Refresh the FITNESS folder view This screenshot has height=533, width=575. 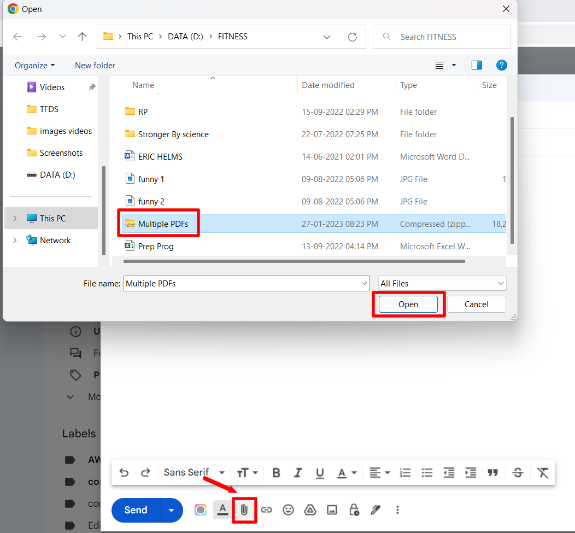coord(353,37)
